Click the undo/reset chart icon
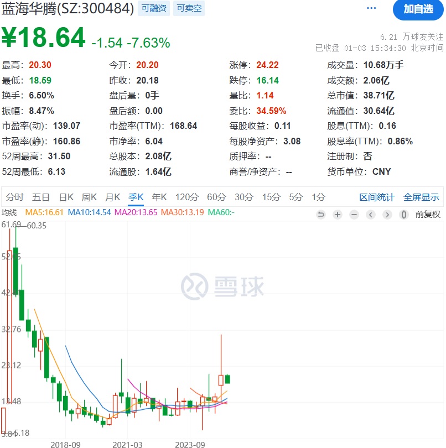This screenshot has height=448, width=446. point(321,214)
